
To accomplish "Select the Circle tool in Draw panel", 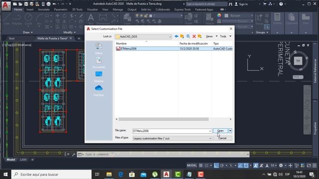I will [x=28, y=19].
